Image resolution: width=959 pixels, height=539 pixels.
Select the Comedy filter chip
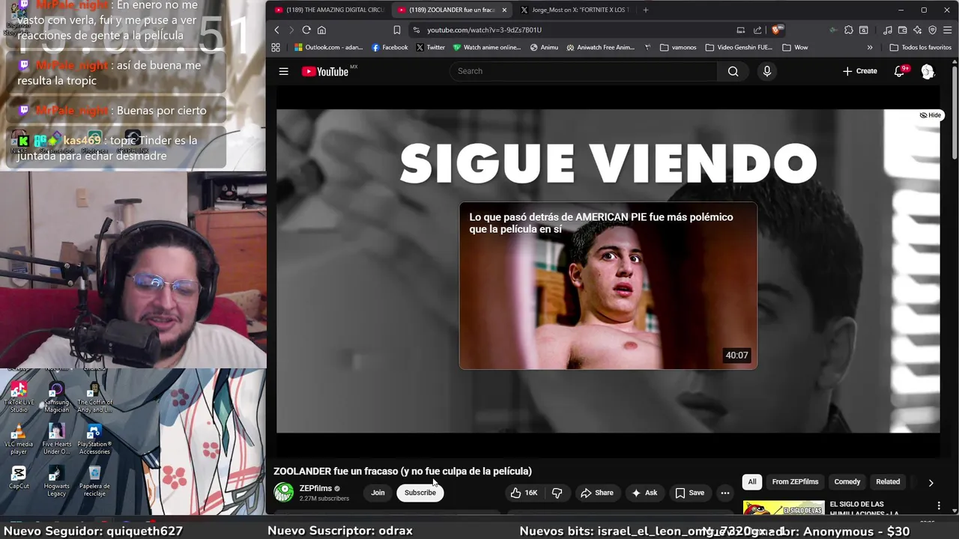pos(847,482)
